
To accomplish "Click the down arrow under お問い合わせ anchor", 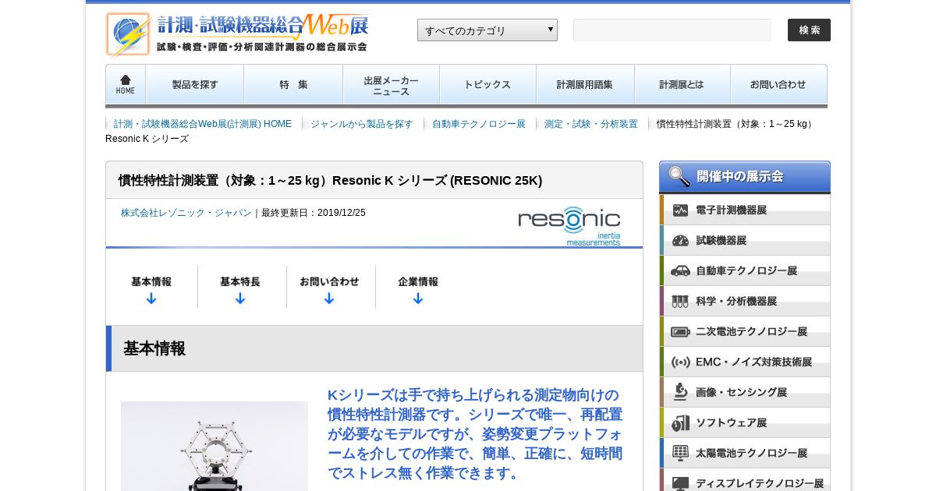I will click(x=329, y=298).
